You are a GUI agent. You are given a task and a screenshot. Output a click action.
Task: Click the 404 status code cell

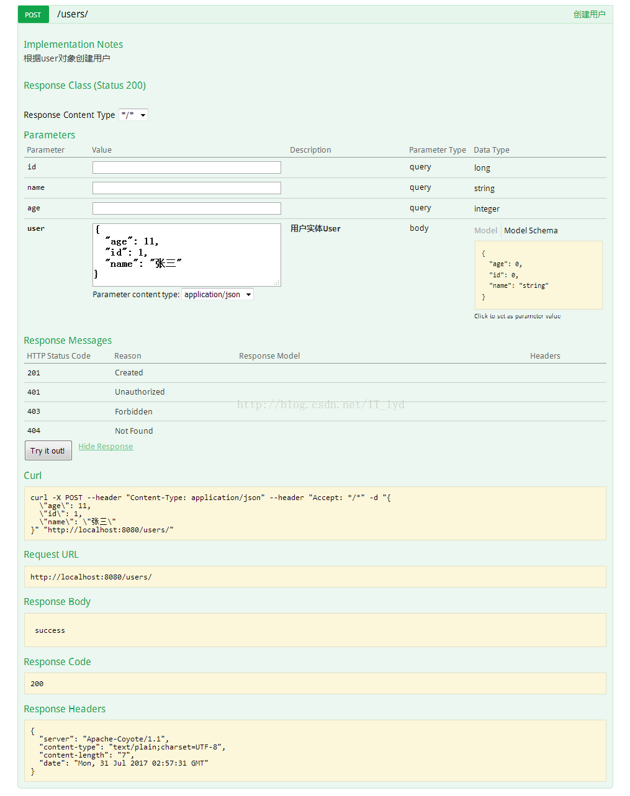click(x=34, y=431)
